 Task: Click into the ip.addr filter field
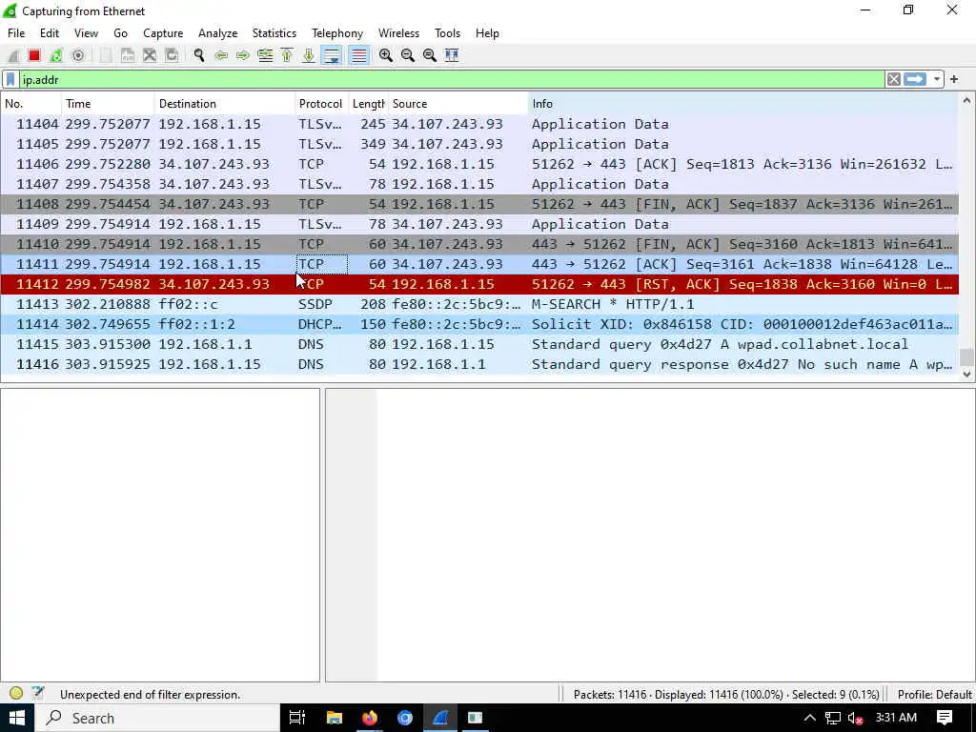(x=452, y=80)
